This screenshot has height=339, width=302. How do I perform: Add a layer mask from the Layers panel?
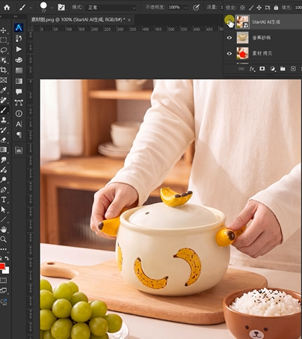(x=262, y=69)
